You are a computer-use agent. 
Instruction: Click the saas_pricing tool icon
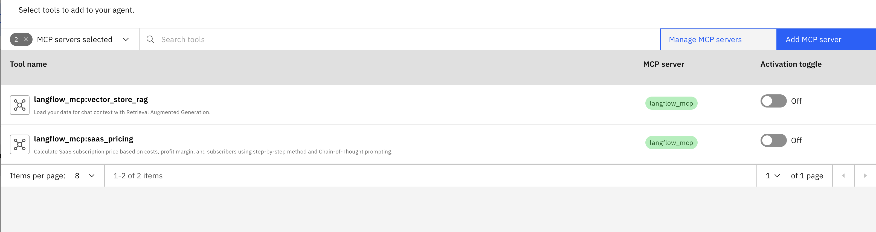pos(20,144)
